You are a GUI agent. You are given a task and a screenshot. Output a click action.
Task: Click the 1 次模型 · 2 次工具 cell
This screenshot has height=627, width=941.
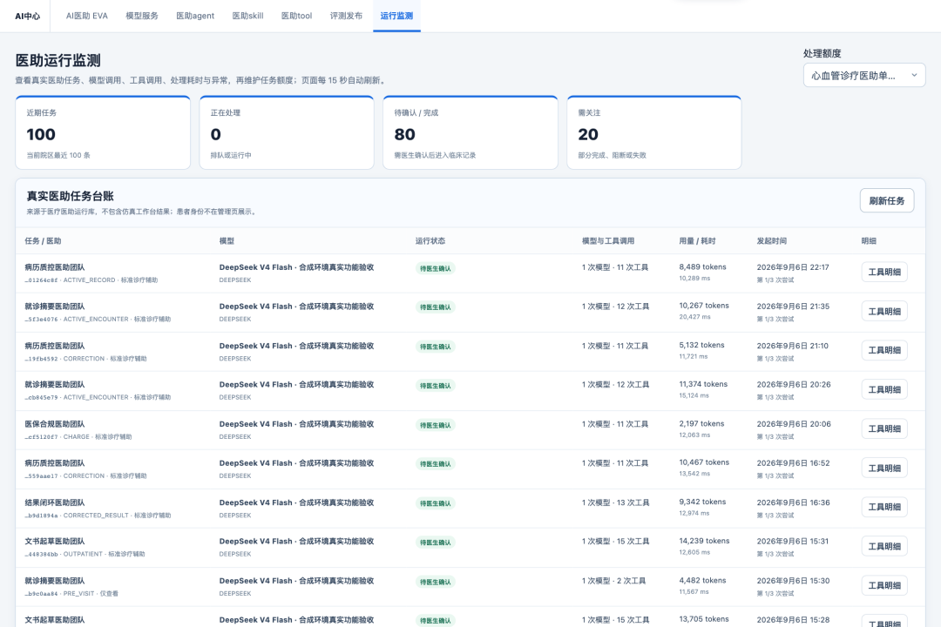click(x=614, y=581)
